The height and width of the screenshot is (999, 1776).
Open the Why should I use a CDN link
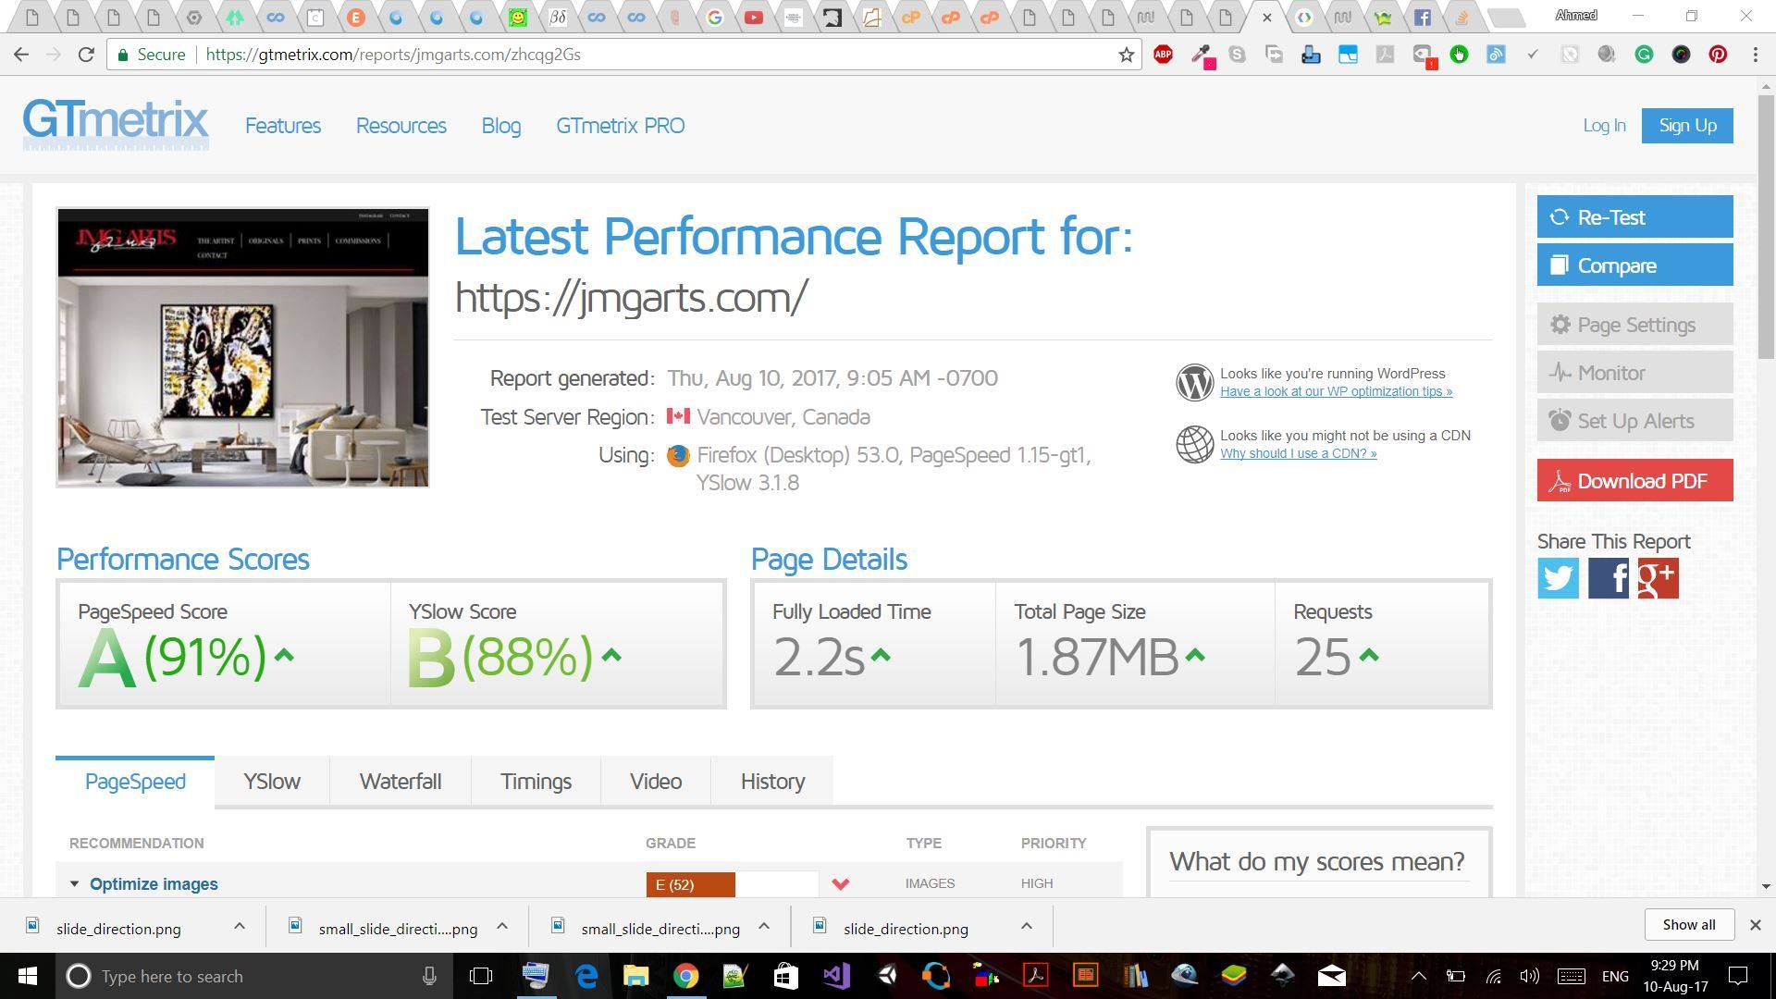click(1298, 453)
